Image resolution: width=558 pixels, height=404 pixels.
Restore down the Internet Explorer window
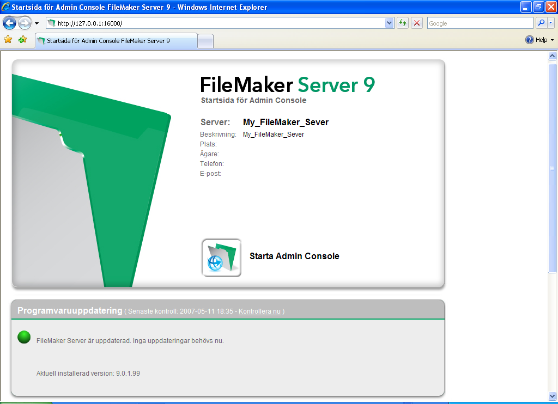click(x=538, y=7)
